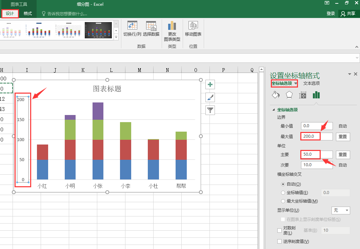
Task: Click Move Chart (移动图表) icon
Action: coord(193,25)
